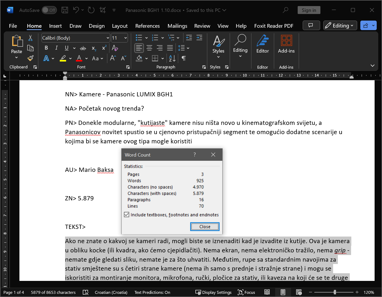
Task: Open highlight color dropdown arrow
Action: pyautogui.click(x=70, y=58)
